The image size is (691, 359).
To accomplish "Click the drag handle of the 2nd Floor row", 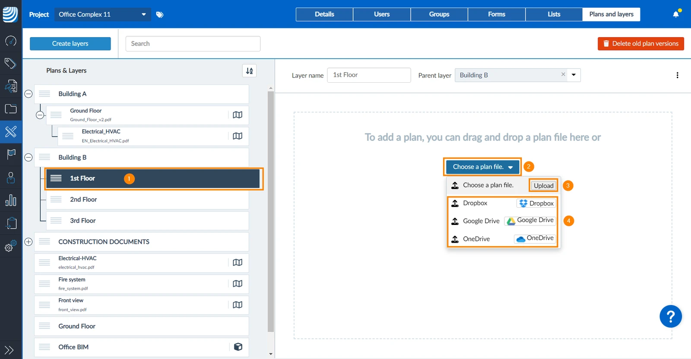I will point(56,200).
